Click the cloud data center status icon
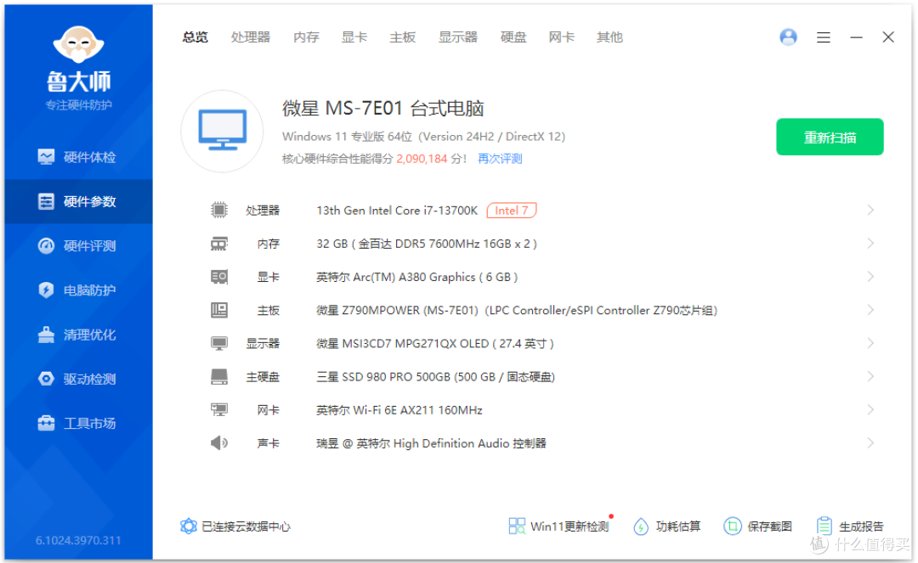Viewport: 918px width, 563px height. pos(189,526)
